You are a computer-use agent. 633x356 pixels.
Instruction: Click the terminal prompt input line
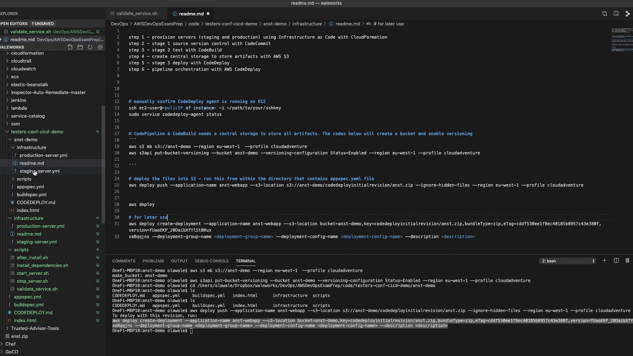[192, 331]
